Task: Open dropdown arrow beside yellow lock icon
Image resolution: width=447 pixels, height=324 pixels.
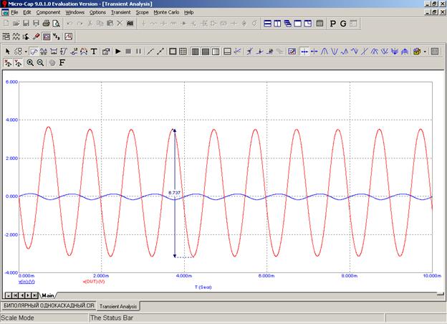Action: click(x=426, y=52)
